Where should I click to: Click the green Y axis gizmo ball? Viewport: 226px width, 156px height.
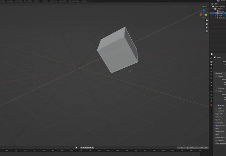pos(206,15)
